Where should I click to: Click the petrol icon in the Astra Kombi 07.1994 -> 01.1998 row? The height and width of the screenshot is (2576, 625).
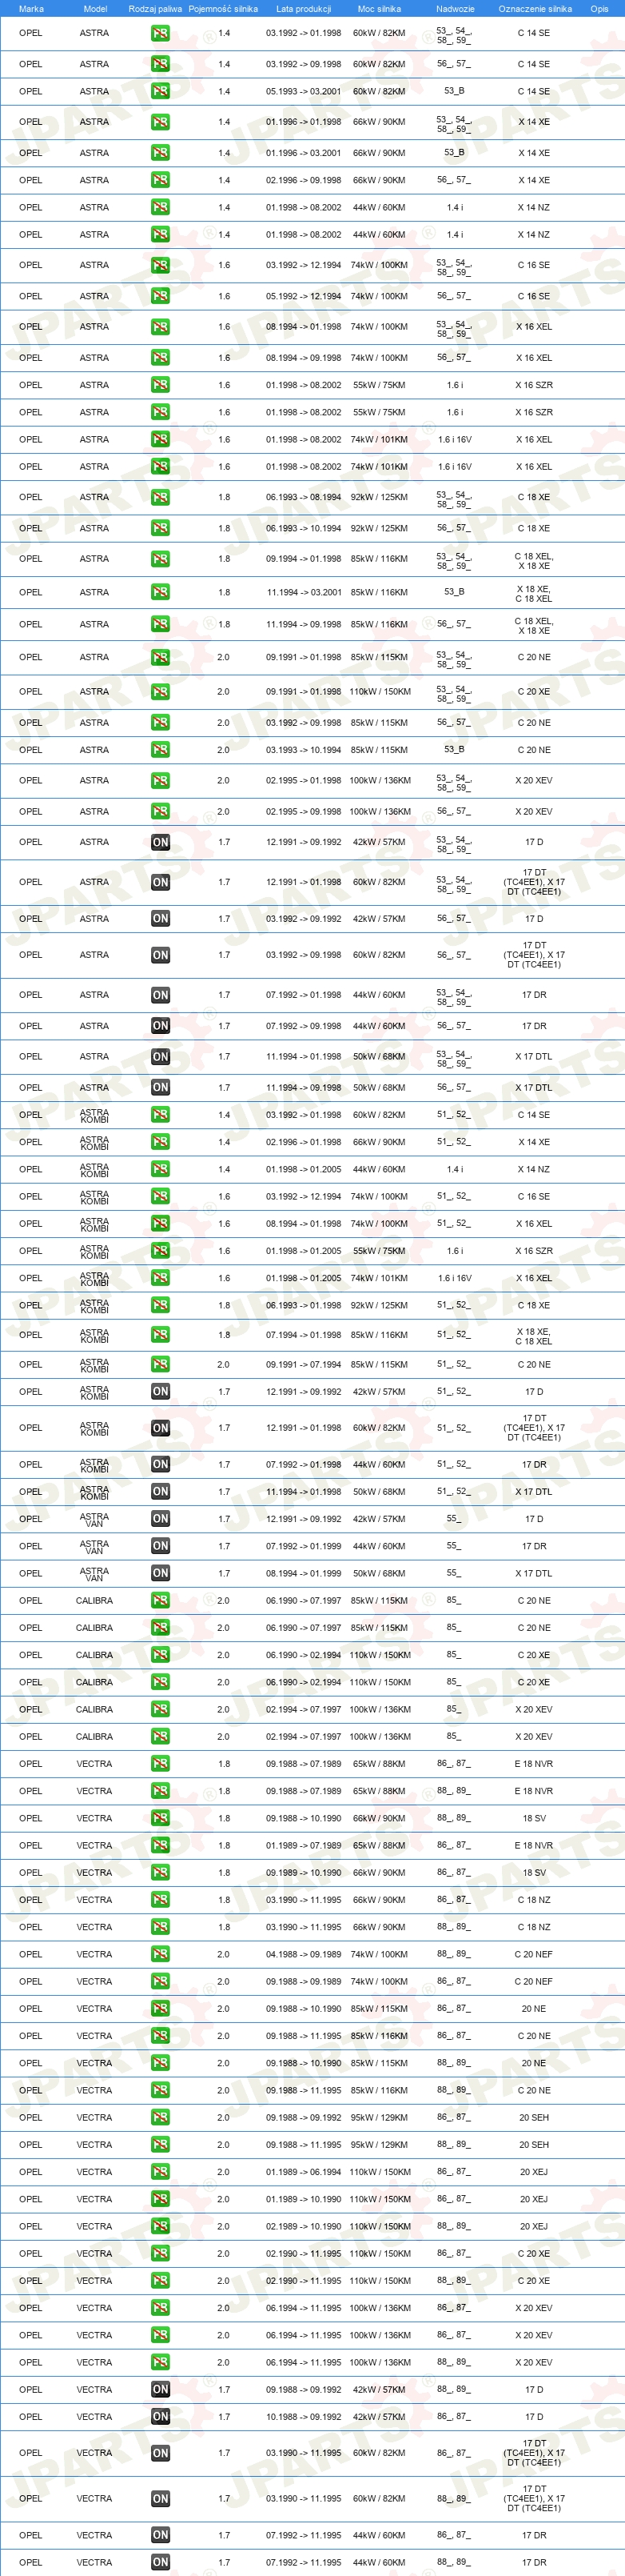[x=160, y=1334]
